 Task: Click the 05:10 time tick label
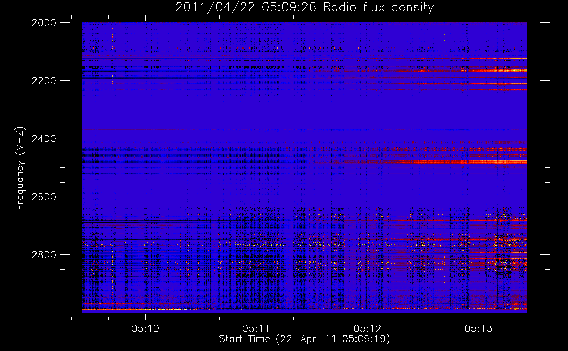tap(145, 329)
